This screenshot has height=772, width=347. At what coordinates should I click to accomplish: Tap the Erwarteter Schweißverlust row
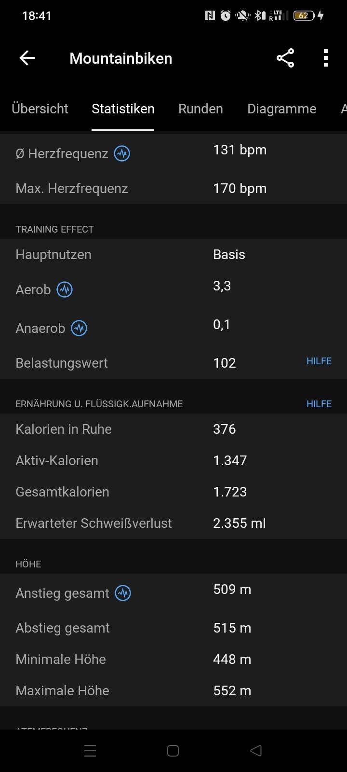pyautogui.click(x=173, y=523)
